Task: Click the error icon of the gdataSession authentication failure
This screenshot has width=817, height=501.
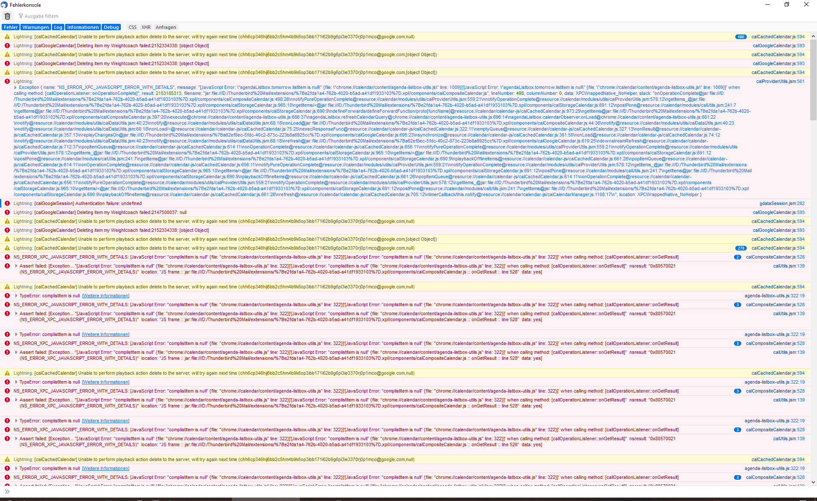Action: point(7,204)
